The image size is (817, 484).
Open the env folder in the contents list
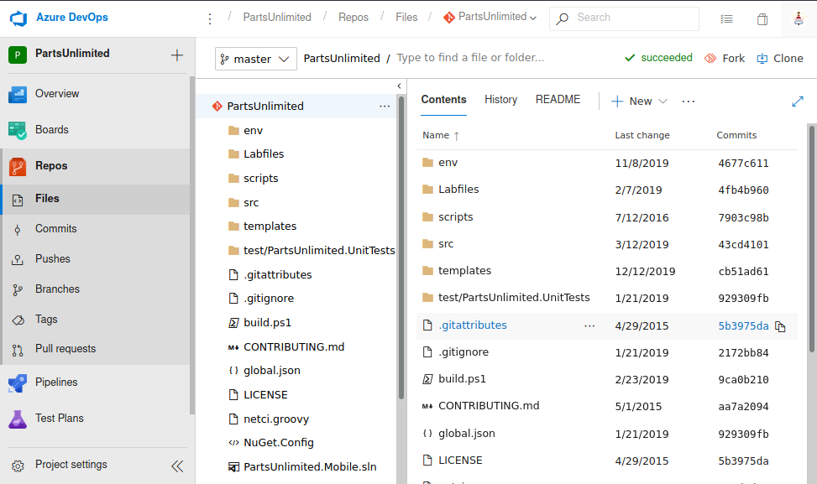(x=448, y=163)
